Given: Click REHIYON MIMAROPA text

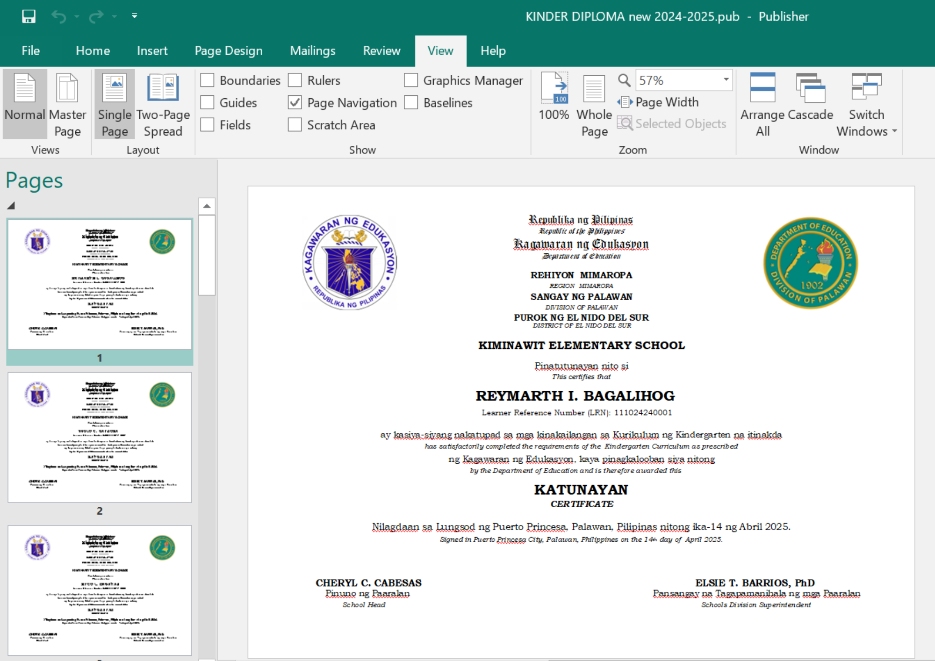Looking at the screenshot, I should [581, 275].
